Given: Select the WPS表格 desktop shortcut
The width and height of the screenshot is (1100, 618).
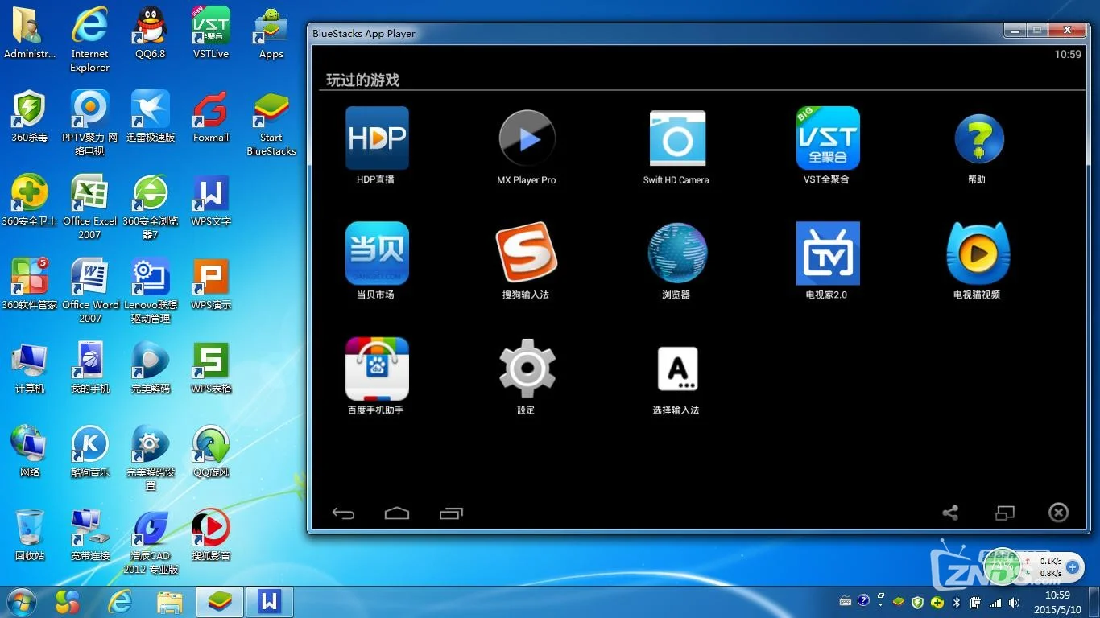Looking at the screenshot, I should [x=211, y=367].
